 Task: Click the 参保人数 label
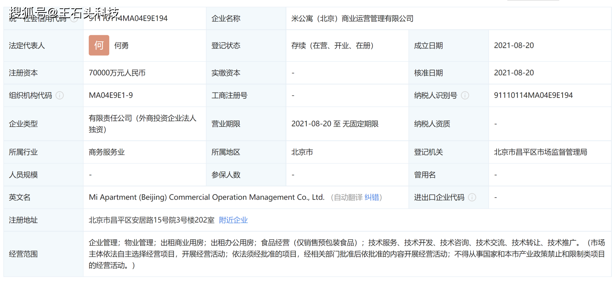(226, 175)
